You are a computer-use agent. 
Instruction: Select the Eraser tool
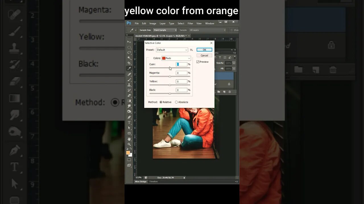coord(129,95)
